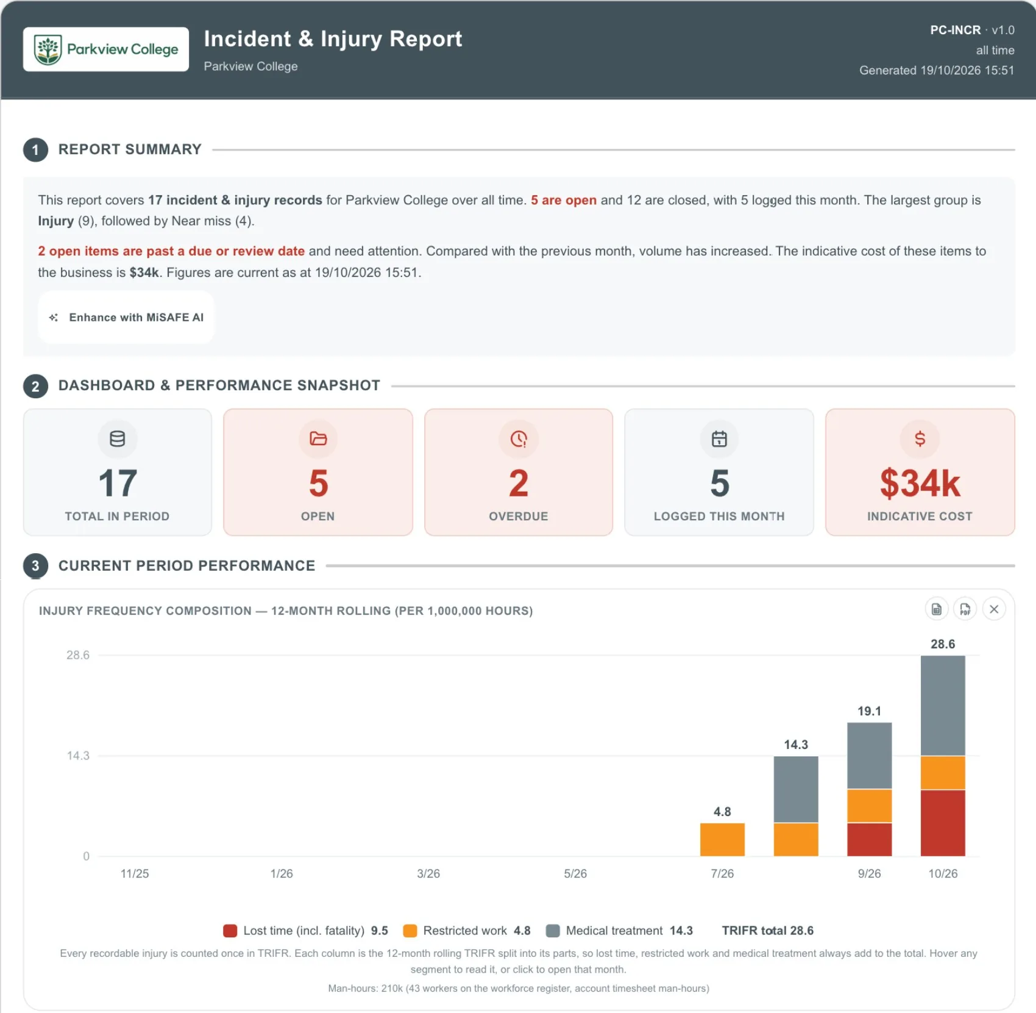Click the red Lost time legend swatch
Screen dimensions: 1036x1013
click(x=230, y=931)
